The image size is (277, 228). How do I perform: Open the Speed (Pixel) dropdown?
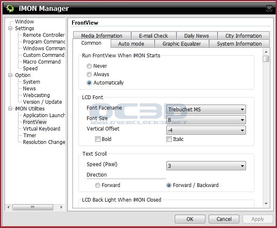[206, 166]
